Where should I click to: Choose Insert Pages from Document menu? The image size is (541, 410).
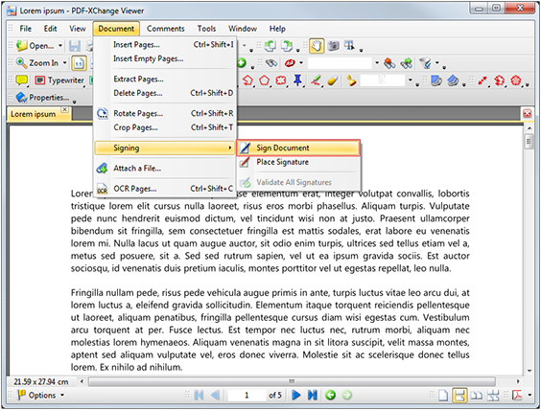[x=165, y=45]
